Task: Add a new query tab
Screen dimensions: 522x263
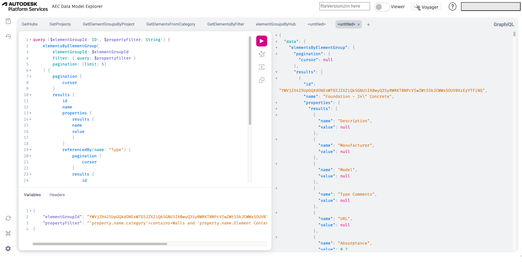Action: pos(368,24)
